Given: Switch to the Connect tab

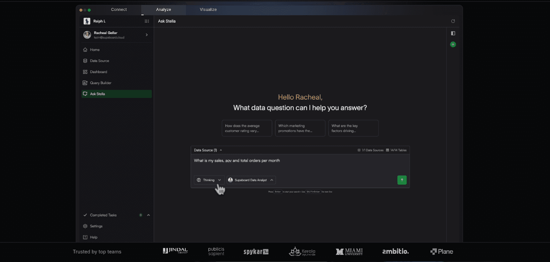Looking at the screenshot, I should 119,10.
